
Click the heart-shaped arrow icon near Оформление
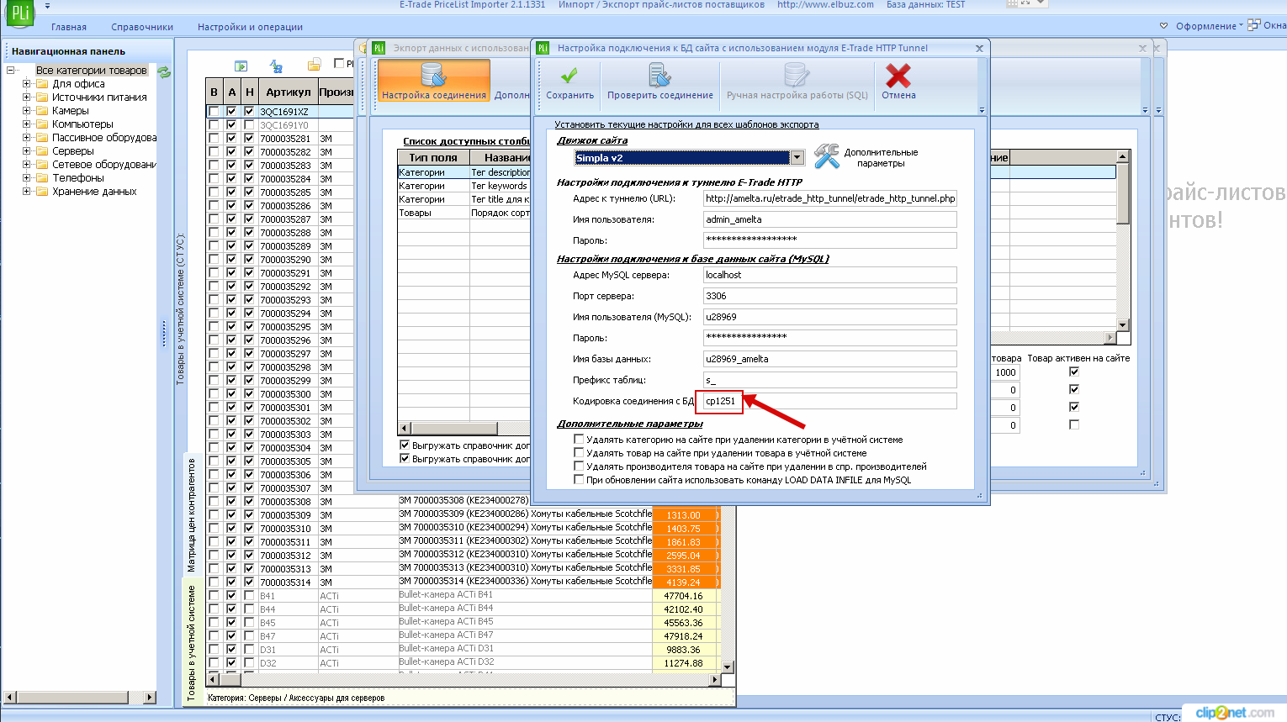[x=1164, y=26]
